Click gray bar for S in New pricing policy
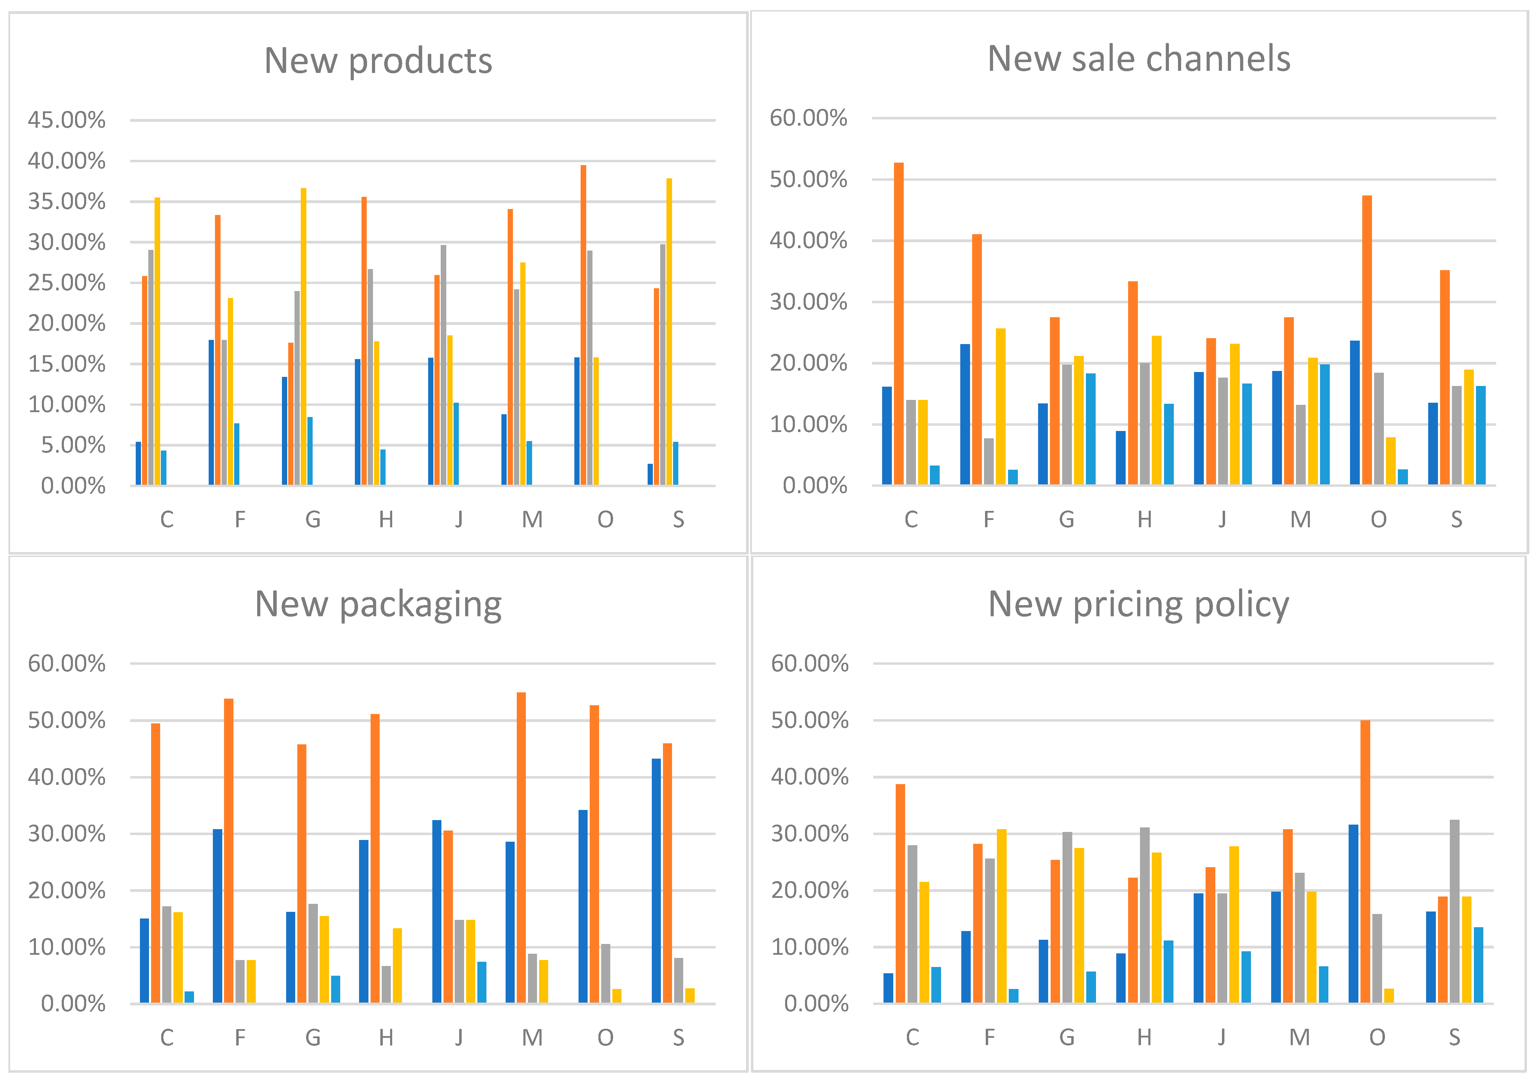This screenshot has width=1536, height=1079. (1454, 910)
